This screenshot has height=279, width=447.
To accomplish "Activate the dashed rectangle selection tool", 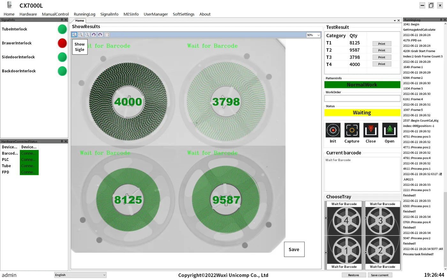I will pyautogui.click(x=107, y=34).
